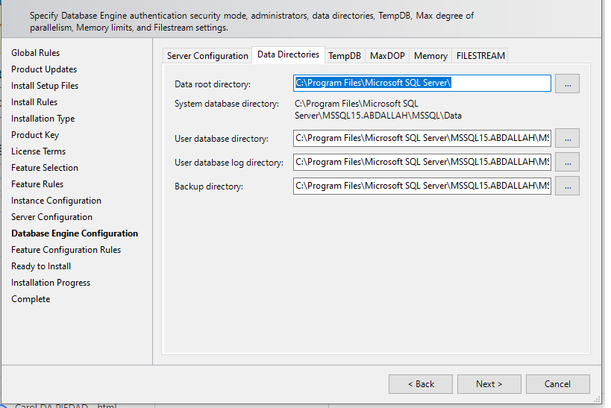Click the Data root directory text field
Screen dimensions: 611x408
tap(422, 83)
